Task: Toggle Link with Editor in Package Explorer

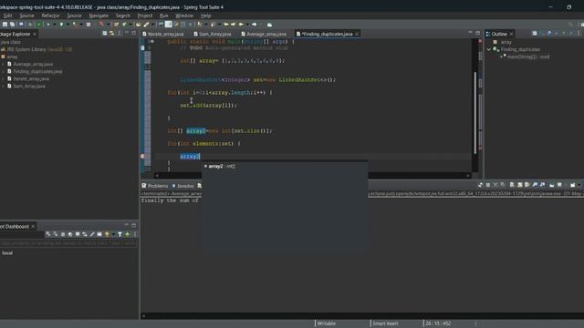Action: coord(111,34)
